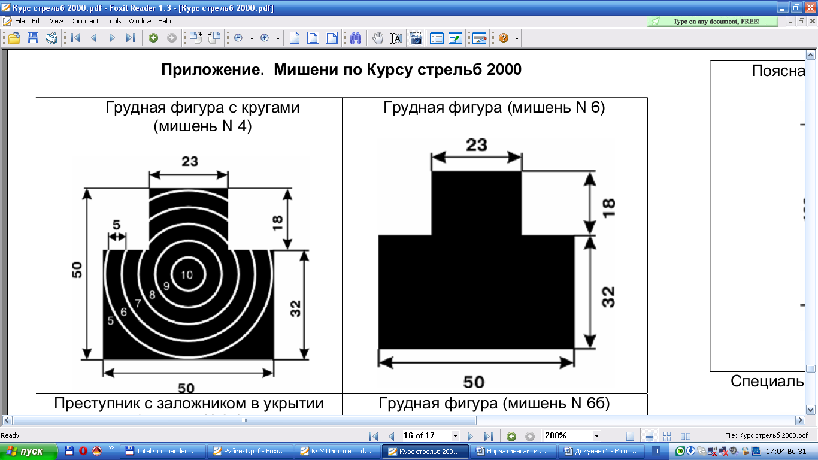The image size is (818, 460).
Task: Switch to Рубин-1.pdf Foxit taskbar window
Action: (250, 451)
